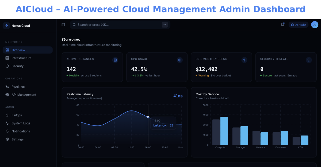Click the Nexus Cloud lightning logo
This screenshot has height=167, width=321.
(x=6, y=26)
